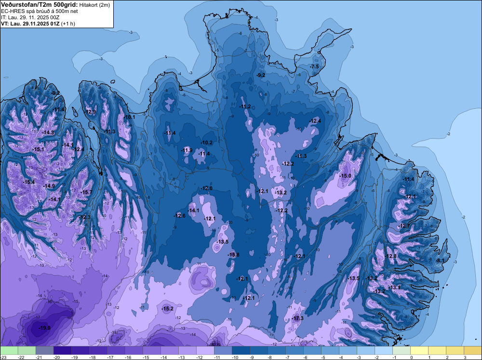482x360 pixels.
Task: Click the -15.4 temperature label
Action: point(28,182)
